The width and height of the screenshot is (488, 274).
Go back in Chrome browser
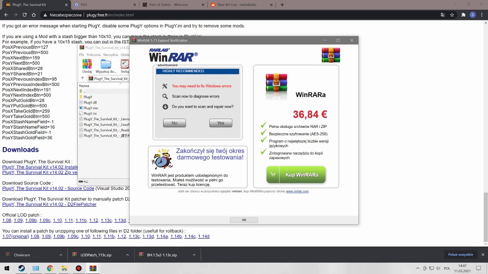coord(6,15)
